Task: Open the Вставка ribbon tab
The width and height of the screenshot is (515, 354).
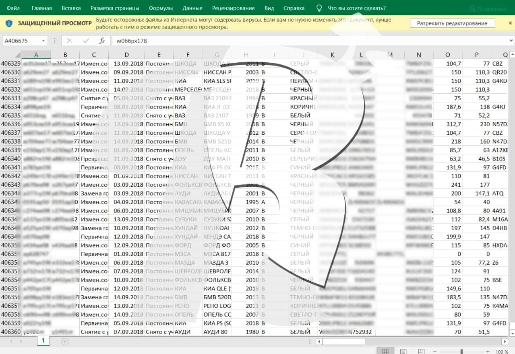Action: tap(71, 8)
